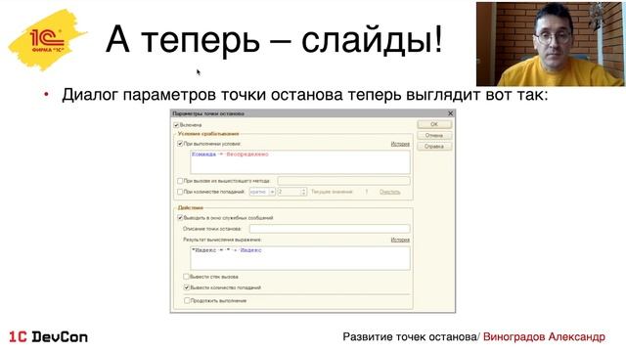Click the OK button in the dialog
This screenshot has height=352, width=626.
point(434,124)
